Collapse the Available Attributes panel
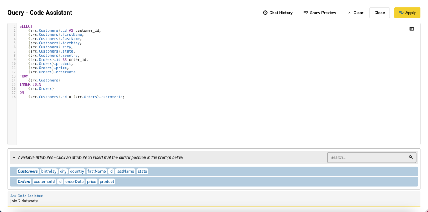Screen dimensions: 428x212 (x=14, y=158)
